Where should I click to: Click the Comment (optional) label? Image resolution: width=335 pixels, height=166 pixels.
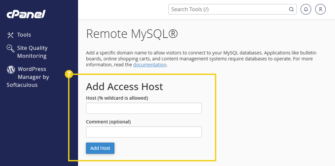108,122
